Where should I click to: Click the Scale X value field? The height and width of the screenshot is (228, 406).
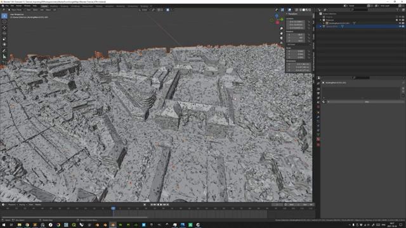296,51
